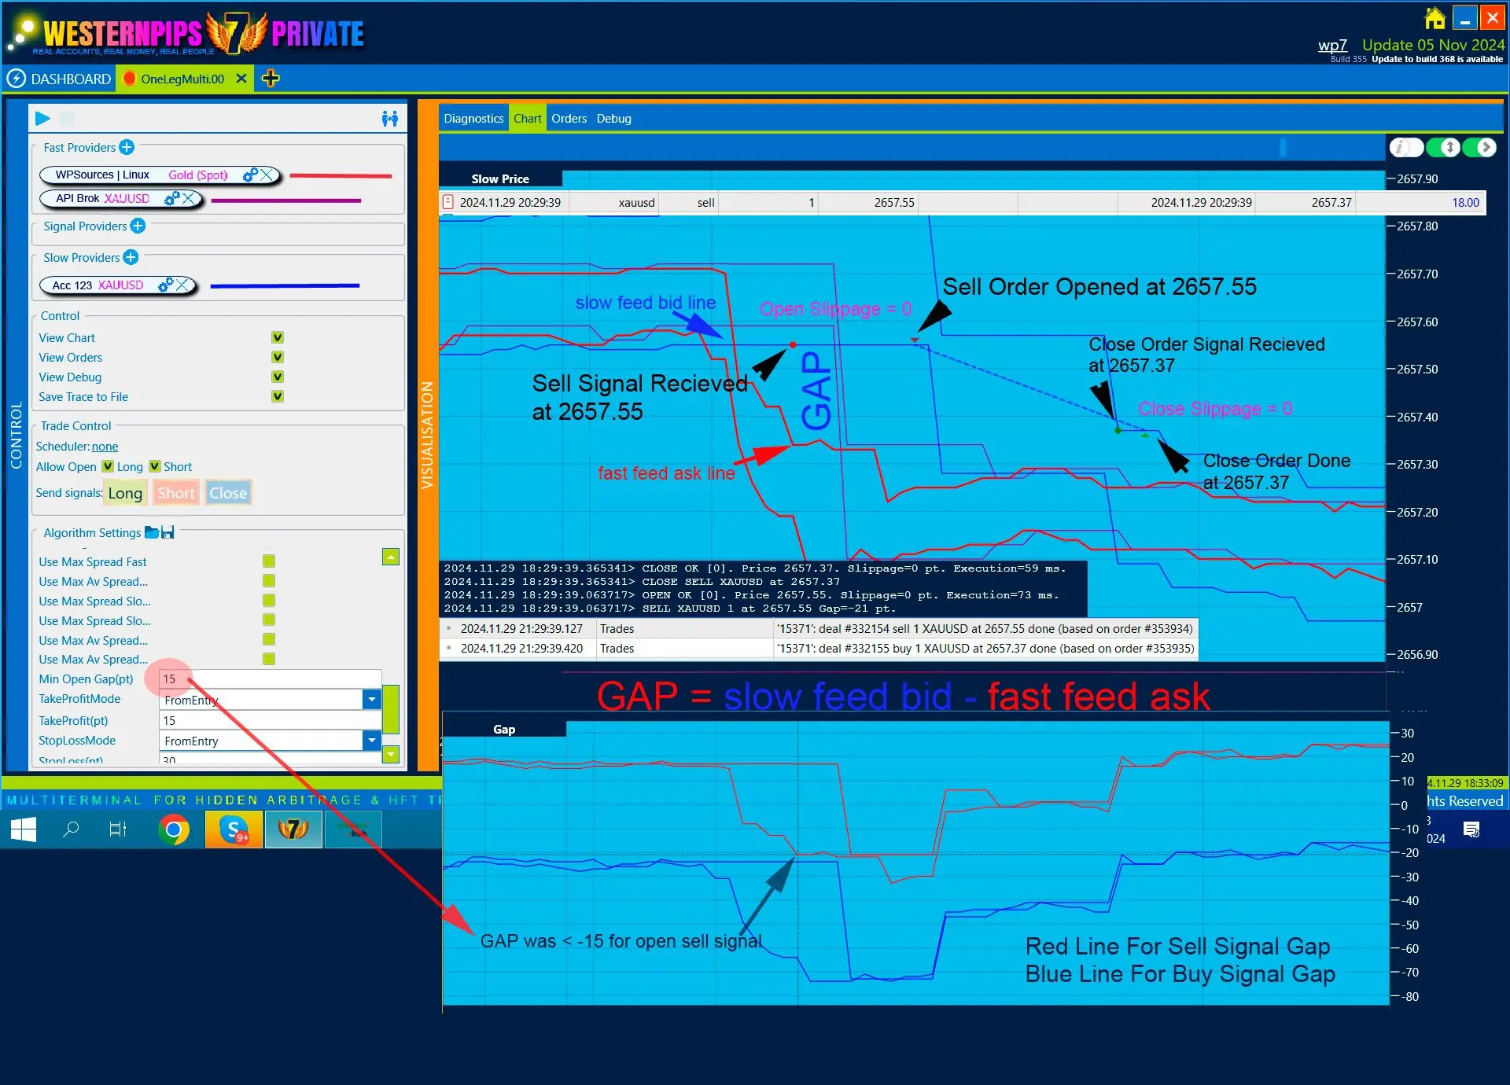
Task: Toggle the View Debug checkbox
Action: coord(278,377)
